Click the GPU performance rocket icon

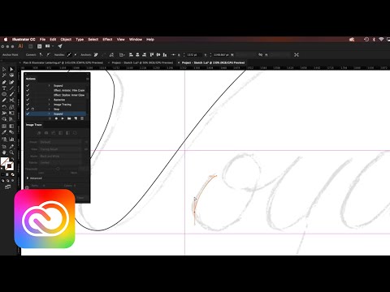coord(60,46)
